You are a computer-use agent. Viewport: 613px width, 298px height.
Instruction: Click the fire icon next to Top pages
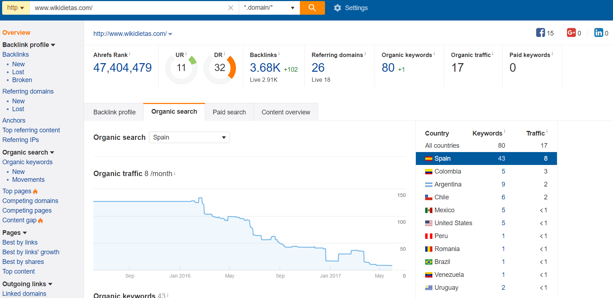click(x=35, y=191)
